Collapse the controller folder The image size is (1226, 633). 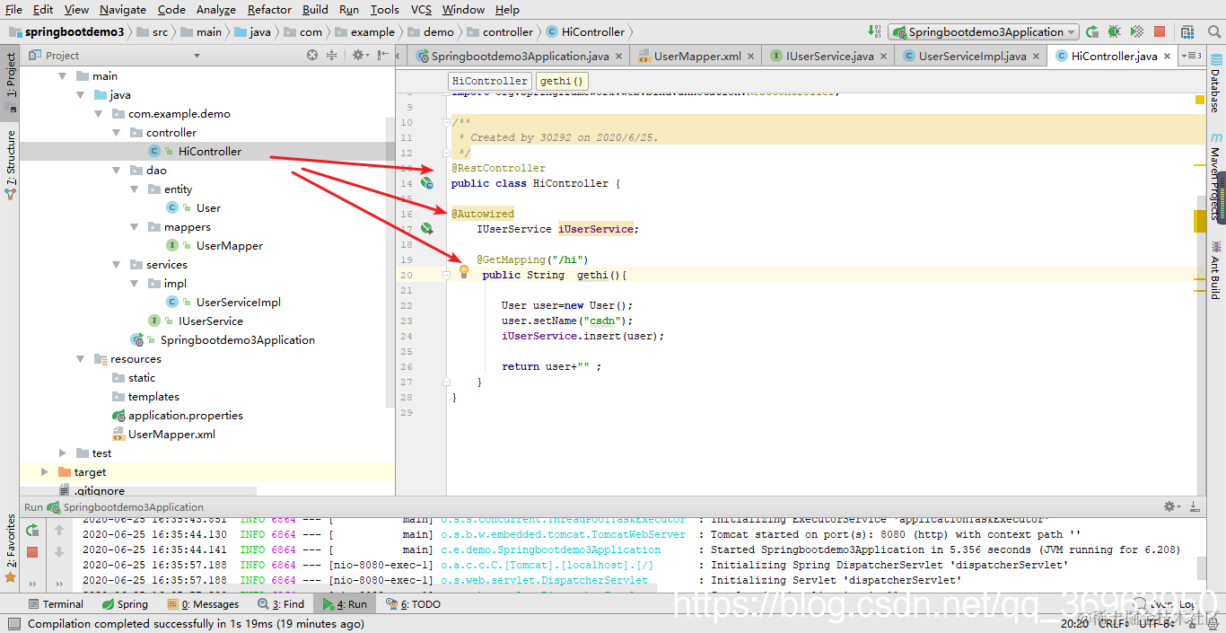[x=116, y=132]
